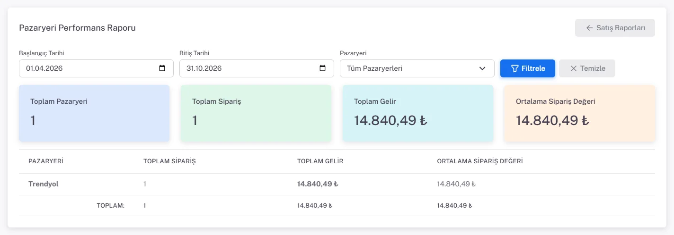Expand the Tüm Pazaryerleri dropdown
The image size is (674, 235).
tap(417, 68)
